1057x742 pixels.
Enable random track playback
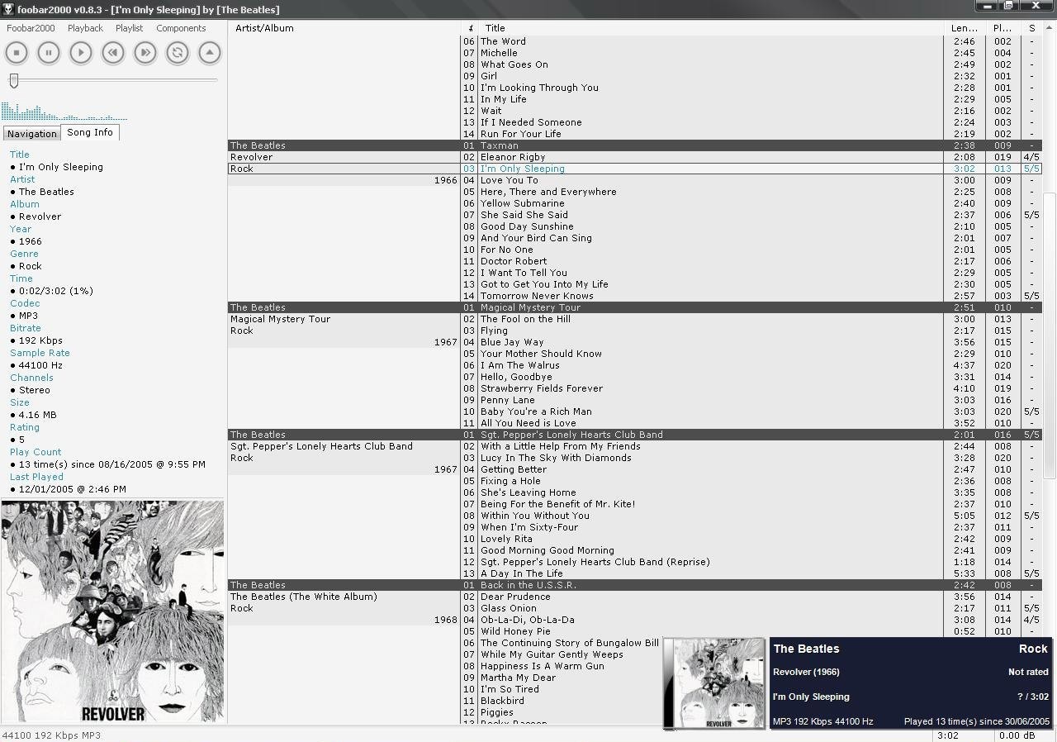click(x=177, y=52)
